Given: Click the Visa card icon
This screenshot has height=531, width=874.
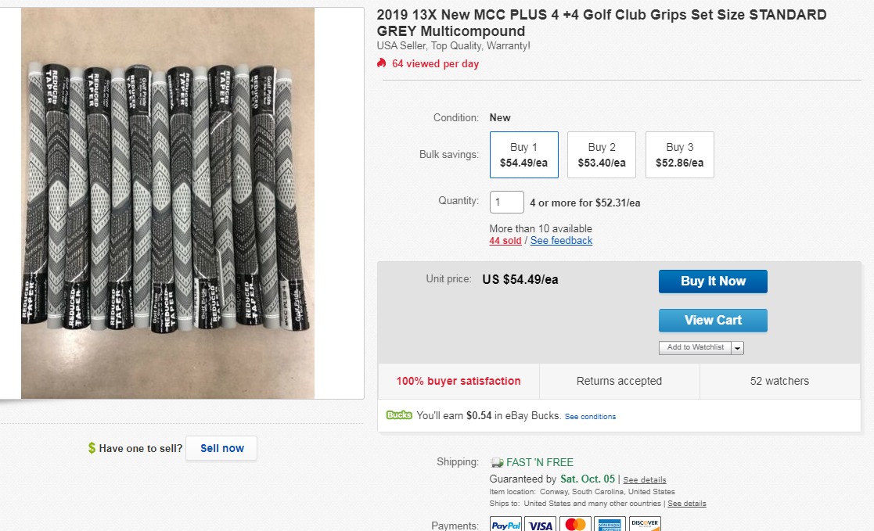Looking at the screenshot, I should (x=541, y=525).
